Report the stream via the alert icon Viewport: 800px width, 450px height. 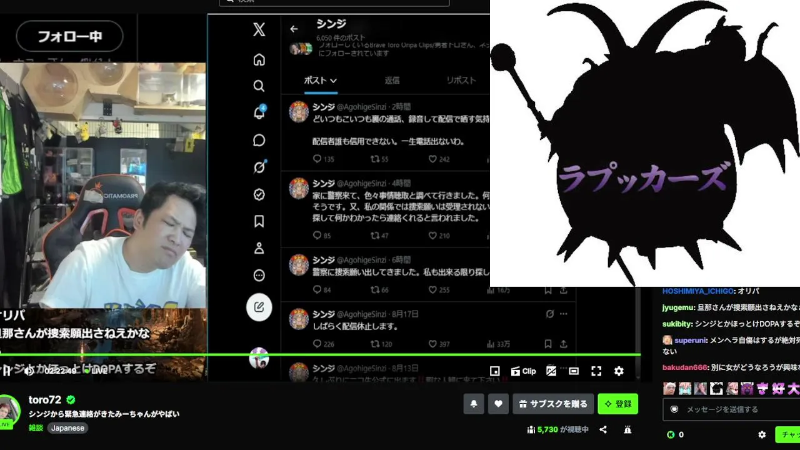tap(627, 429)
